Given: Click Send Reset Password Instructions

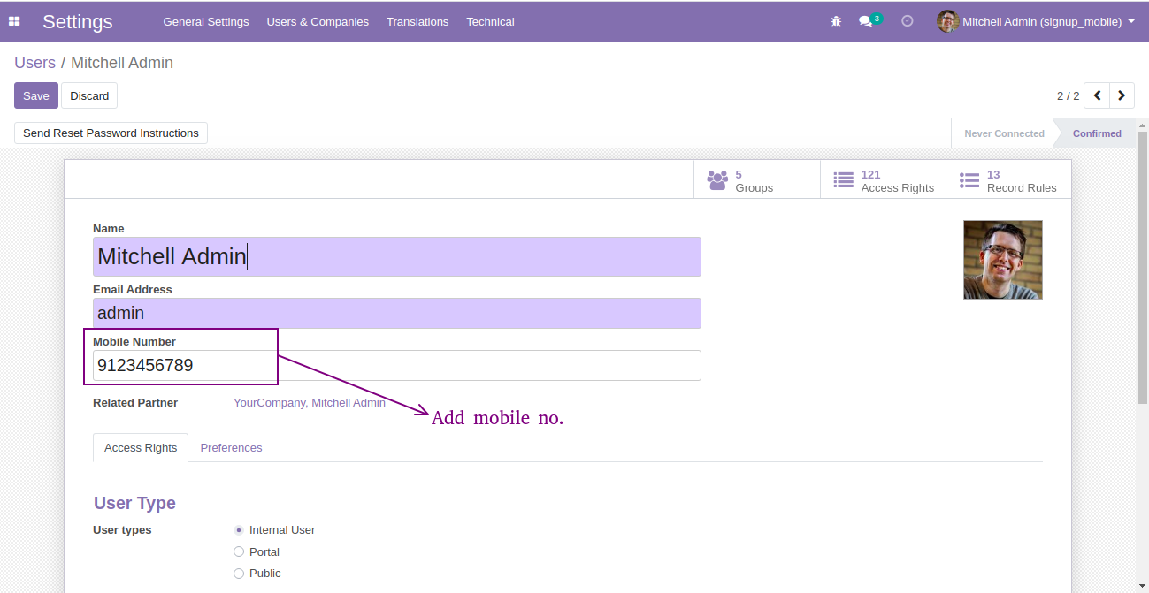Looking at the screenshot, I should [x=111, y=133].
